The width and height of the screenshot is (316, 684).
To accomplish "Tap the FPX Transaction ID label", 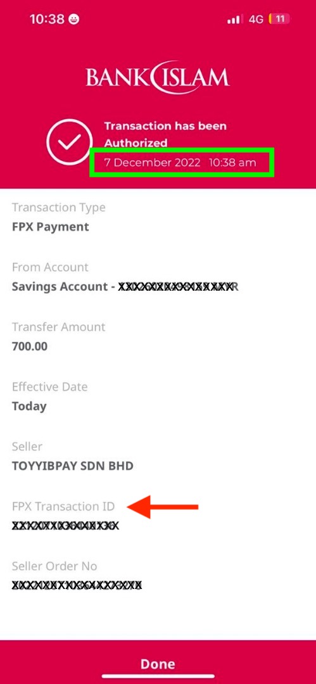I will (x=63, y=507).
